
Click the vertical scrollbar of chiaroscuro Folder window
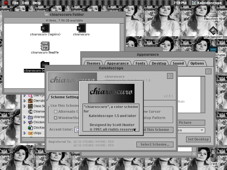click(x=122, y=37)
